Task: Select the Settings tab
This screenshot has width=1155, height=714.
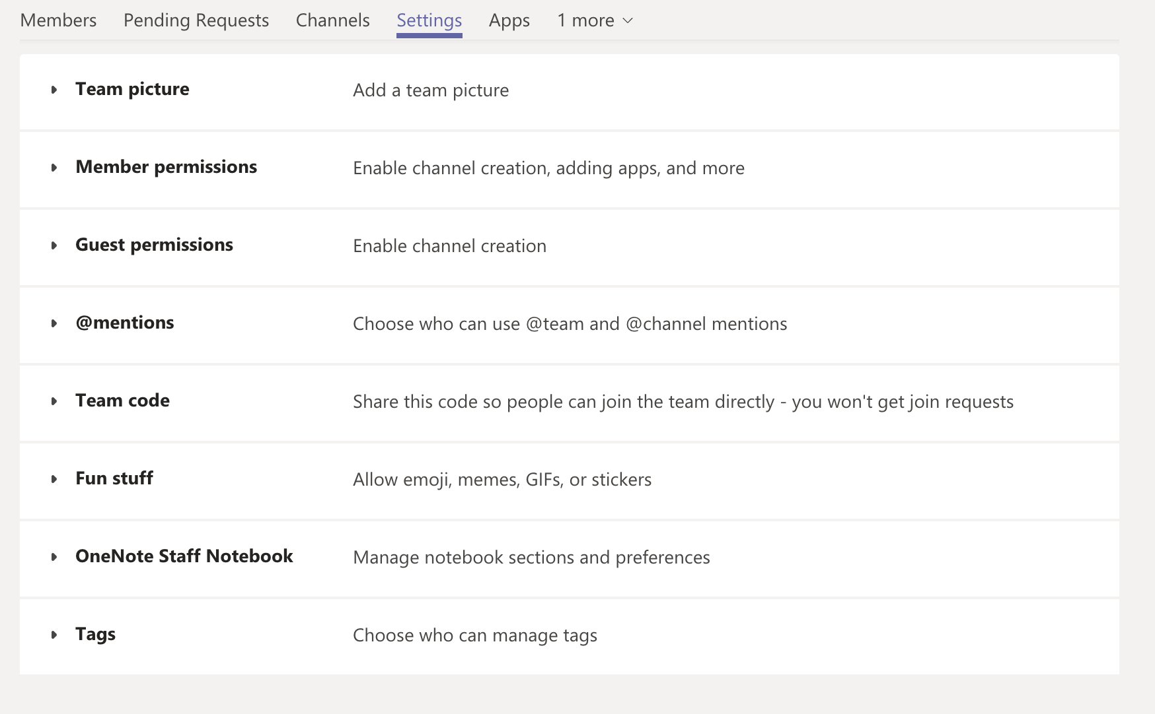Action: pyautogui.click(x=429, y=20)
